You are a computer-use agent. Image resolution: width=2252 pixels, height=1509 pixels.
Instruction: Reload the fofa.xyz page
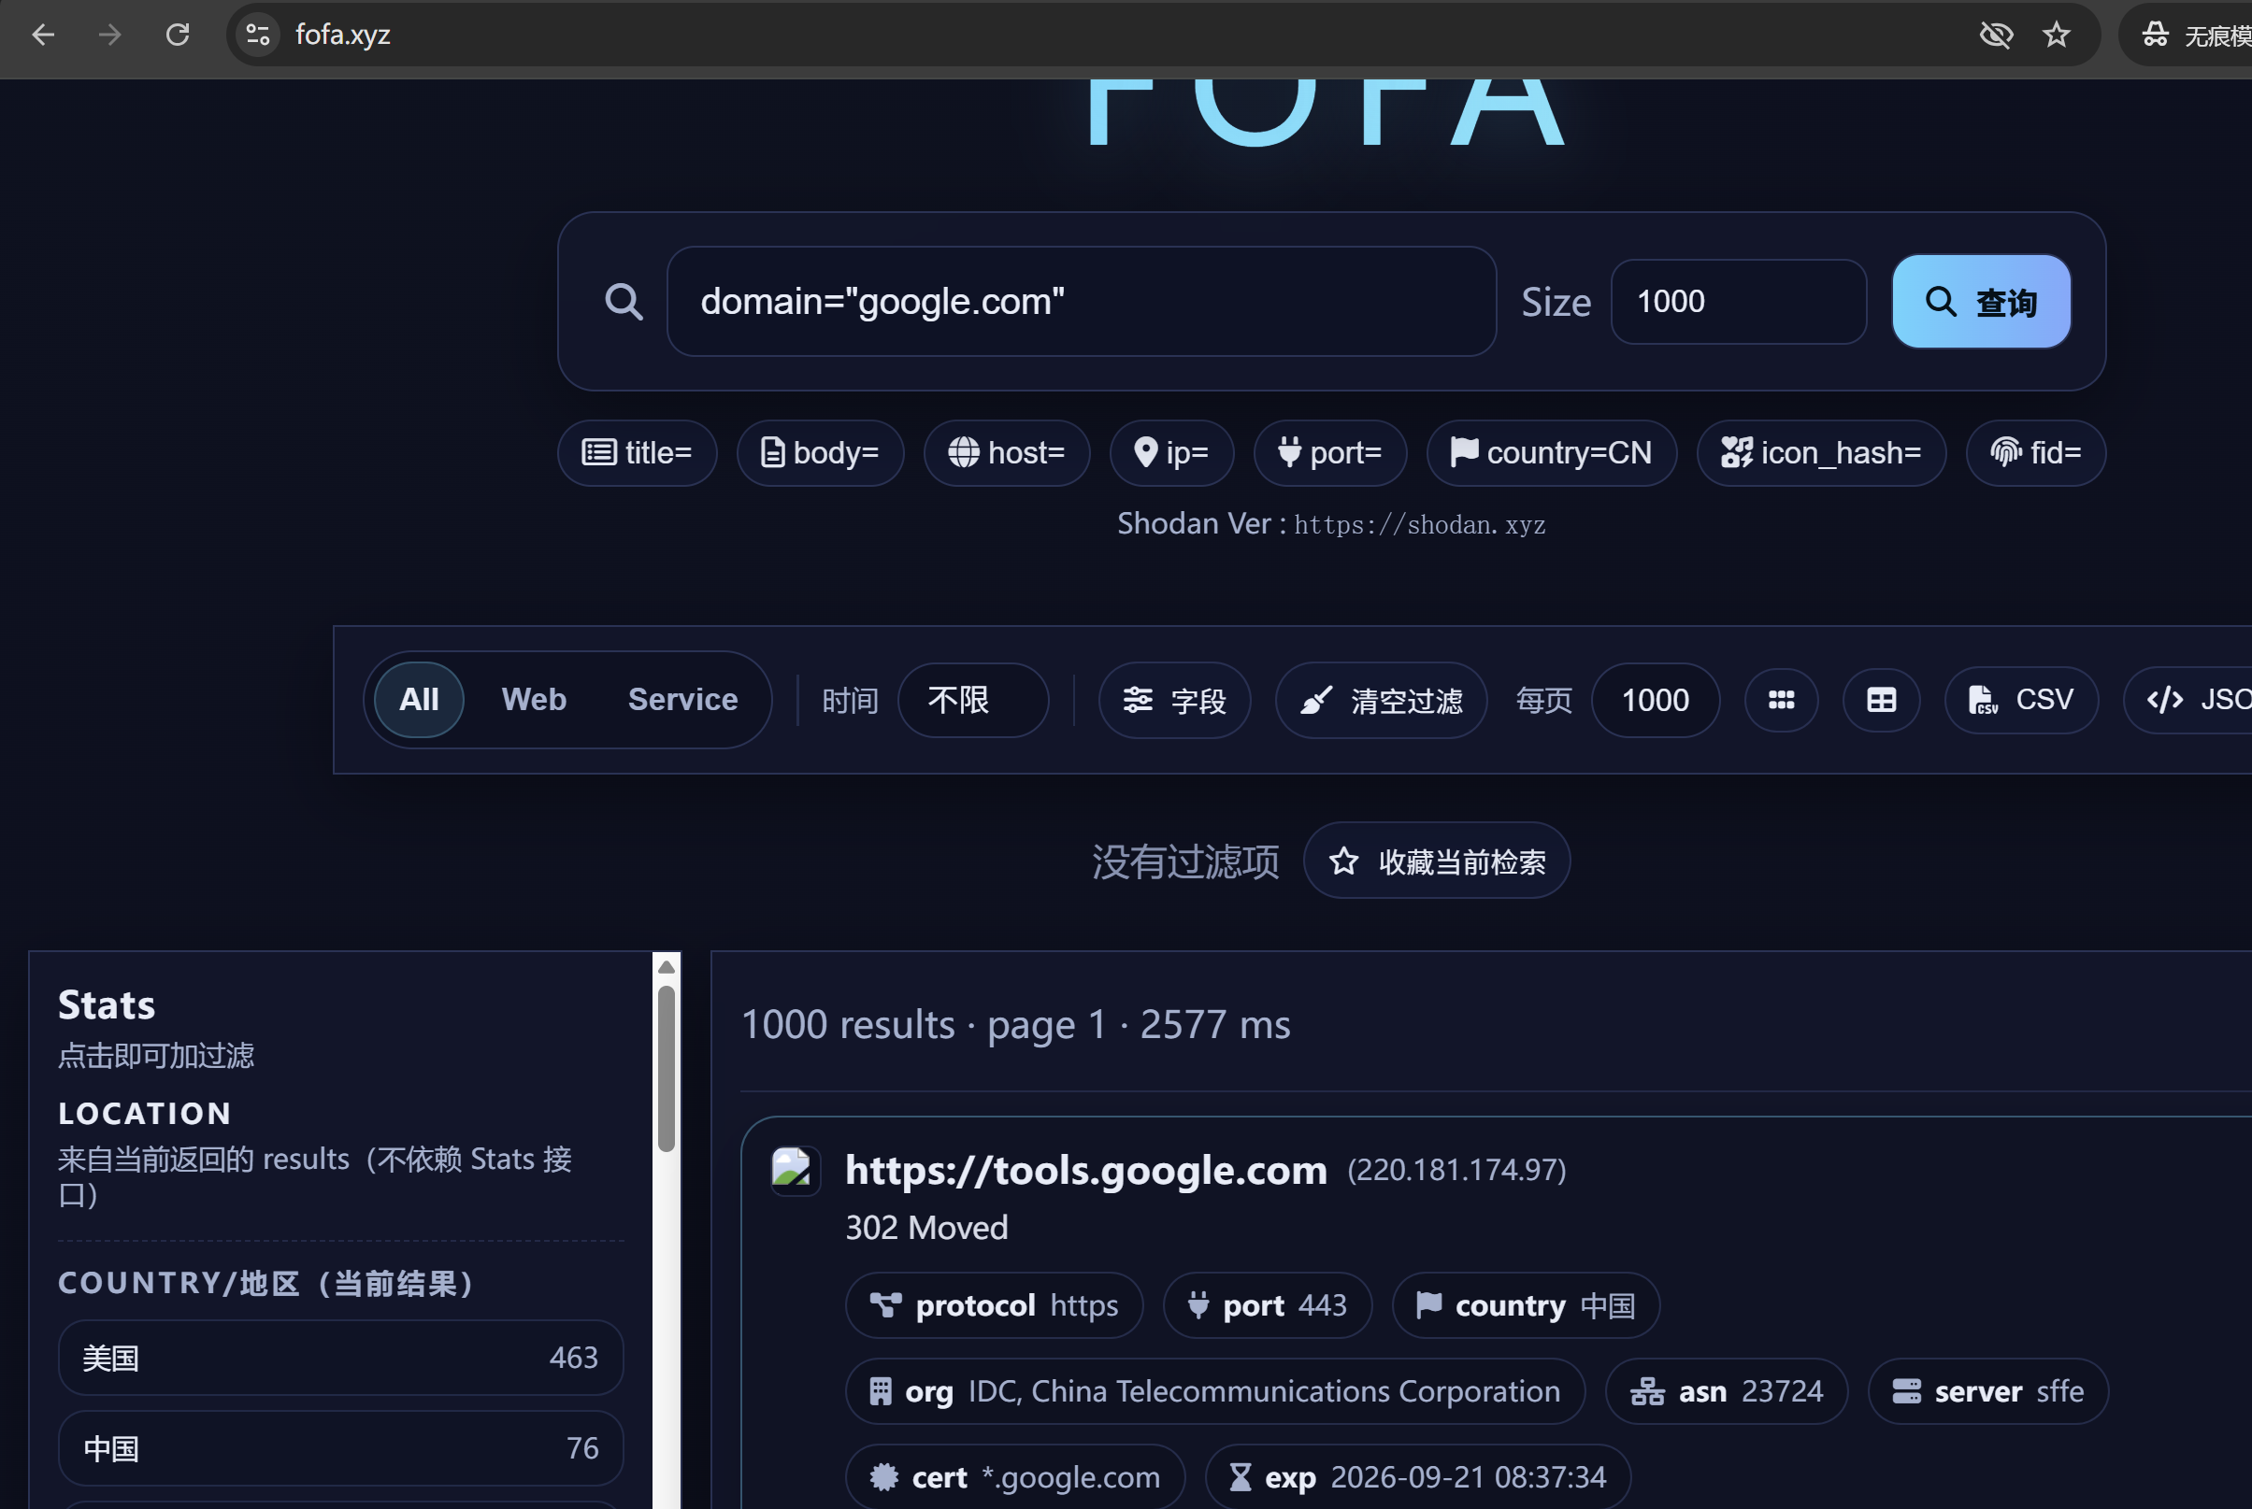(x=178, y=36)
